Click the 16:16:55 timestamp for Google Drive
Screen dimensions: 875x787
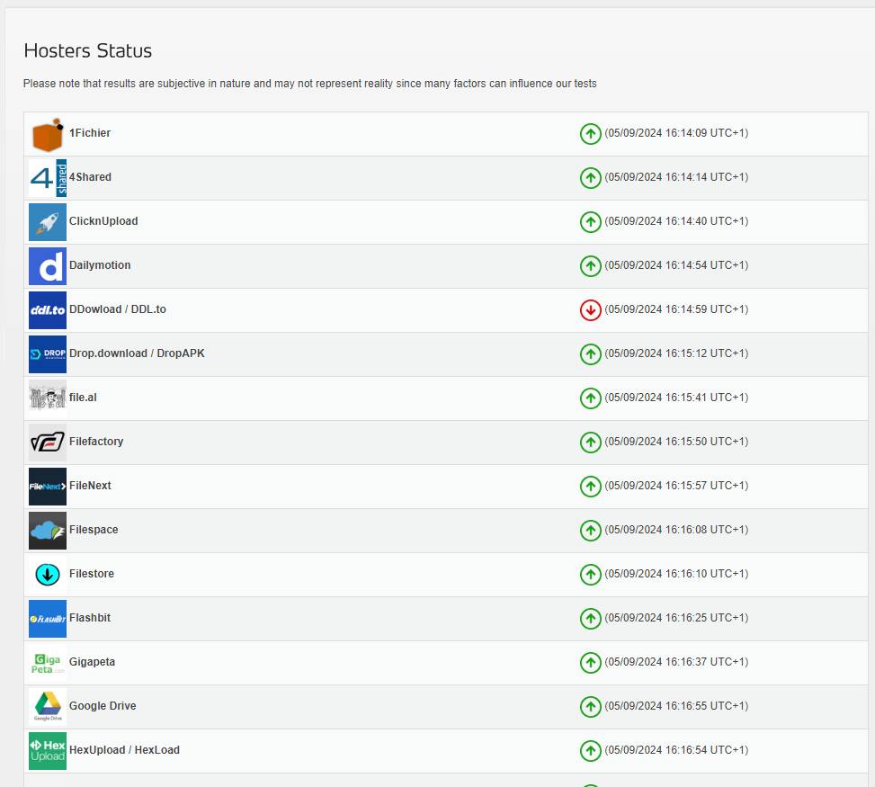pos(676,706)
